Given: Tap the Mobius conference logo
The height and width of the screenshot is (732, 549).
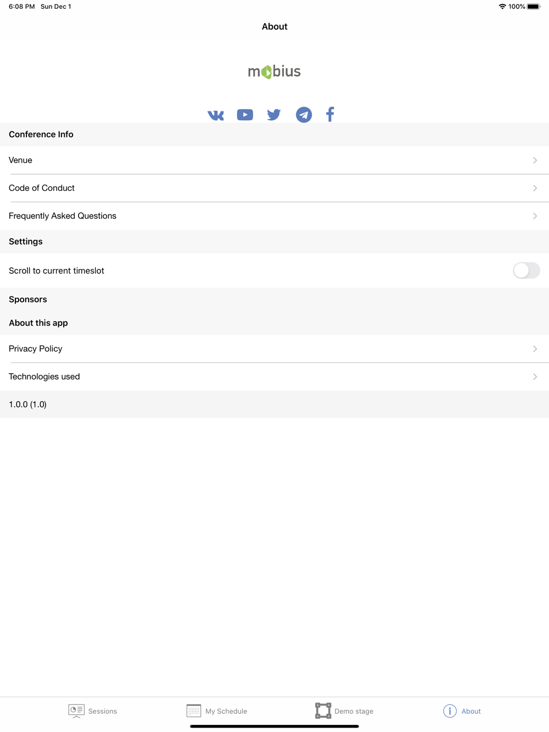Looking at the screenshot, I should (274, 71).
